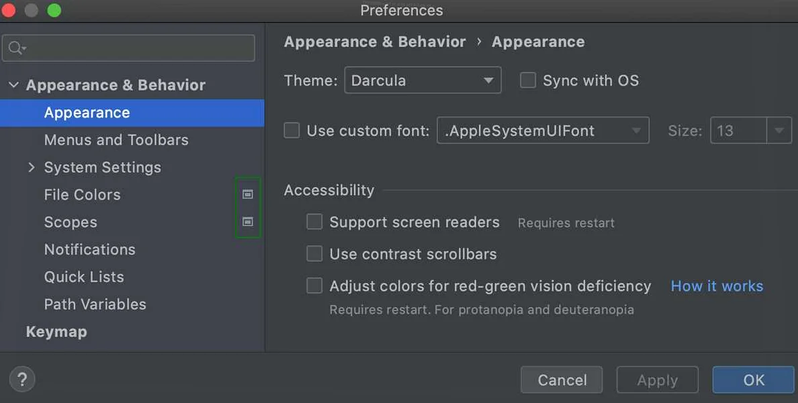Click the search magnifier icon
Viewport: 798px width, 403px height.
click(16, 48)
